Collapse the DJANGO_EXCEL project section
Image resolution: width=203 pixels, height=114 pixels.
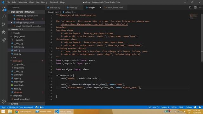point(26,29)
